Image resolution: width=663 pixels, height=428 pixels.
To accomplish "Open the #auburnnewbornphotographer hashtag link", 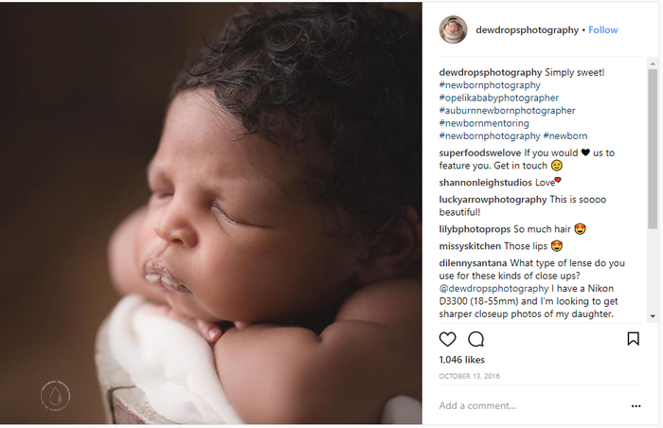I will tap(507, 111).
